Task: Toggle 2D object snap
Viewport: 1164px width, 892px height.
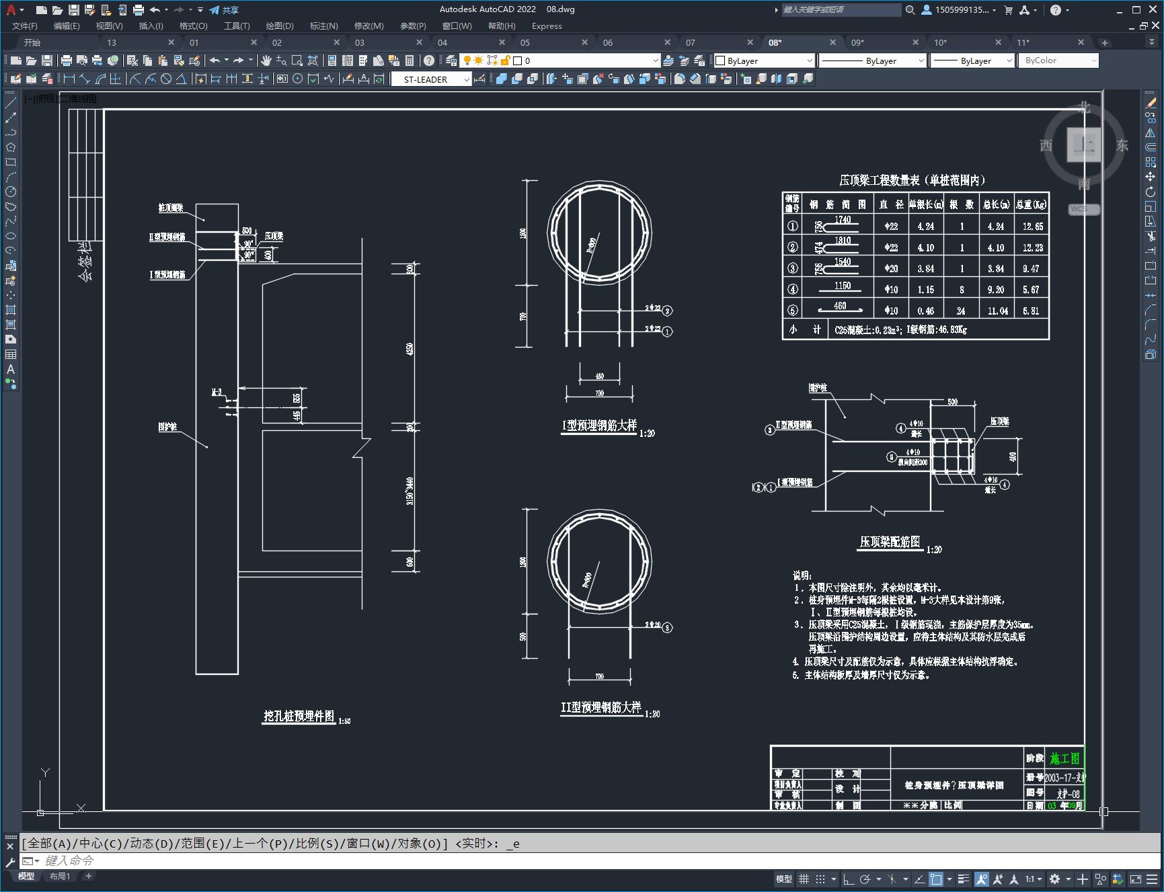Action: coord(936,879)
